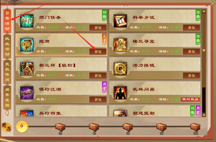
Task: Open the 周常宝箱 tab
Action: tap(7, 97)
